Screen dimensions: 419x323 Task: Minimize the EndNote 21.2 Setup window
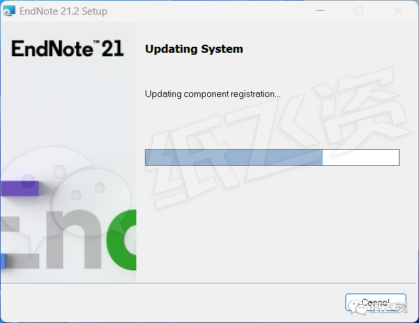click(x=320, y=11)
